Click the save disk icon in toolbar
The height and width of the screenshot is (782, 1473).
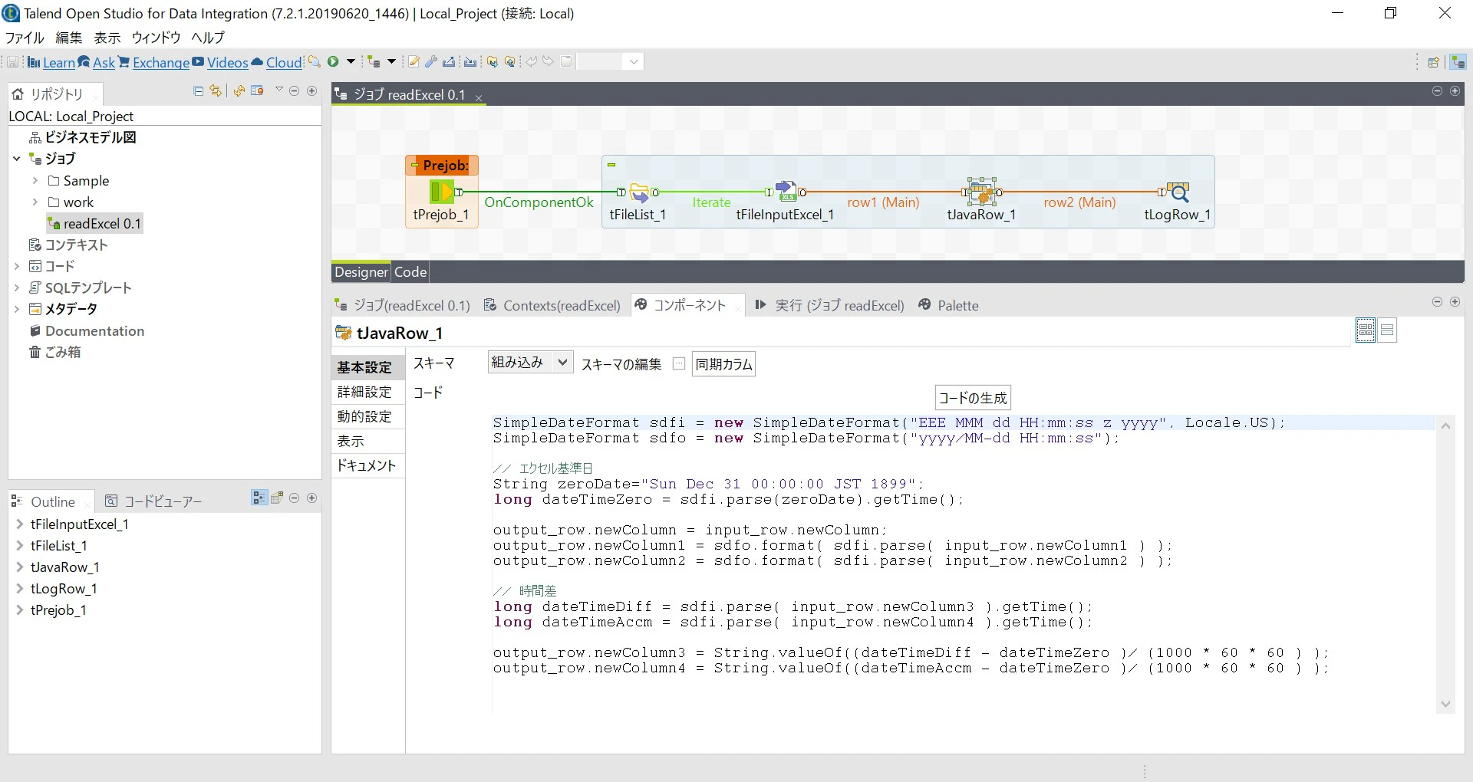pyautogui.click(x=14, y=61)
